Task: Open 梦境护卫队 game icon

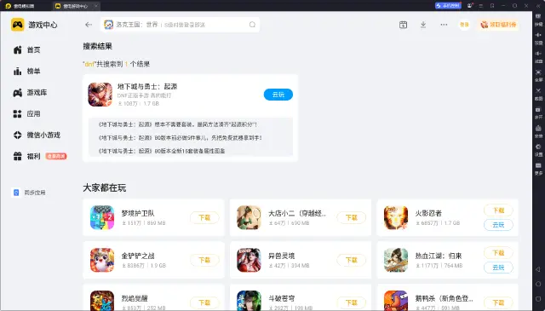Action: [102, 218]
